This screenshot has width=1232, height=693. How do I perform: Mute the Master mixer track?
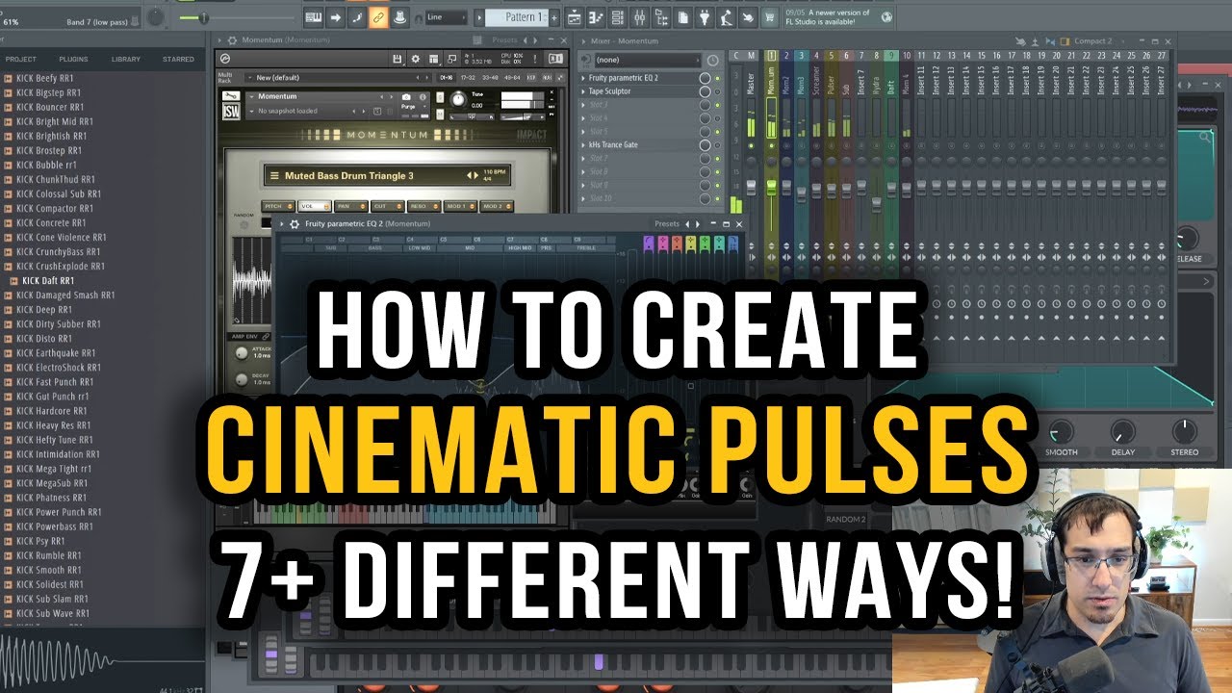tap(751, 145)
